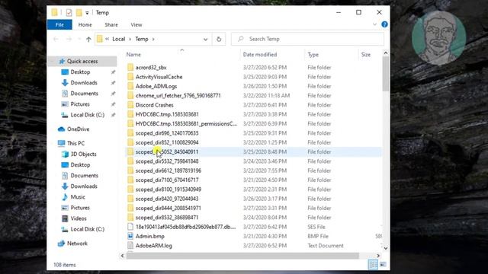This screenshot has height=274, width=488.
Task: Select scoped_dir852_1100829094 folder icon
Action: [x=130, y=142]
